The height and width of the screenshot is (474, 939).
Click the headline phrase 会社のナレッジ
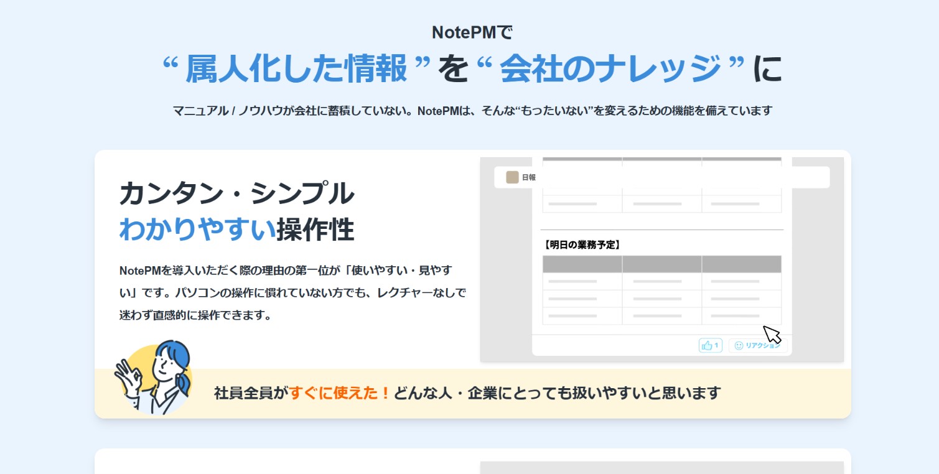(610, 69)
